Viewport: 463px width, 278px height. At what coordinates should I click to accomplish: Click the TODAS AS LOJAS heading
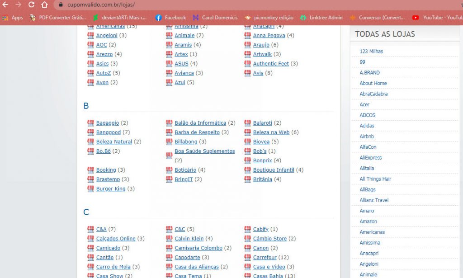point(385,34)
